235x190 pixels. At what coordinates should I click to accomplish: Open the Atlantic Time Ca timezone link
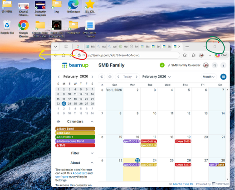[183, 184]
